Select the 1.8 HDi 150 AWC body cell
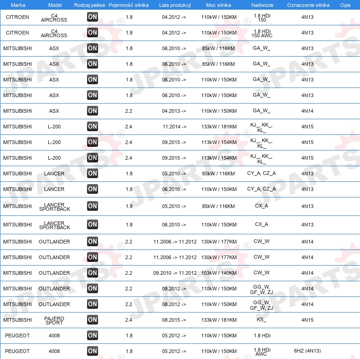 coord(262,33)
